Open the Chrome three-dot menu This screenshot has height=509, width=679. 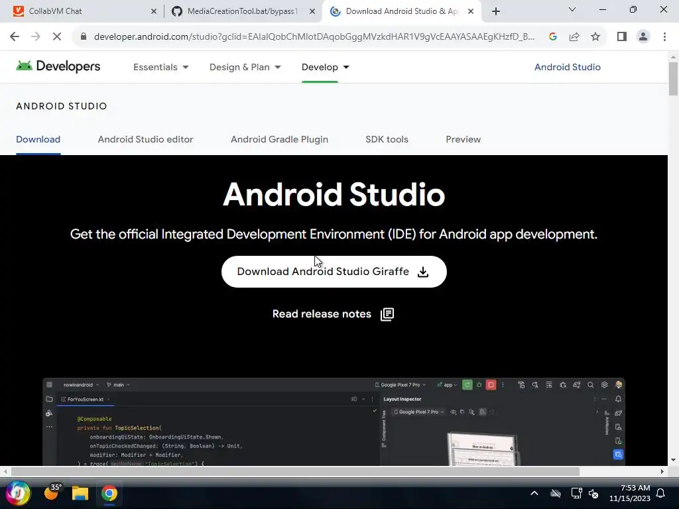[x=664, y=37]
